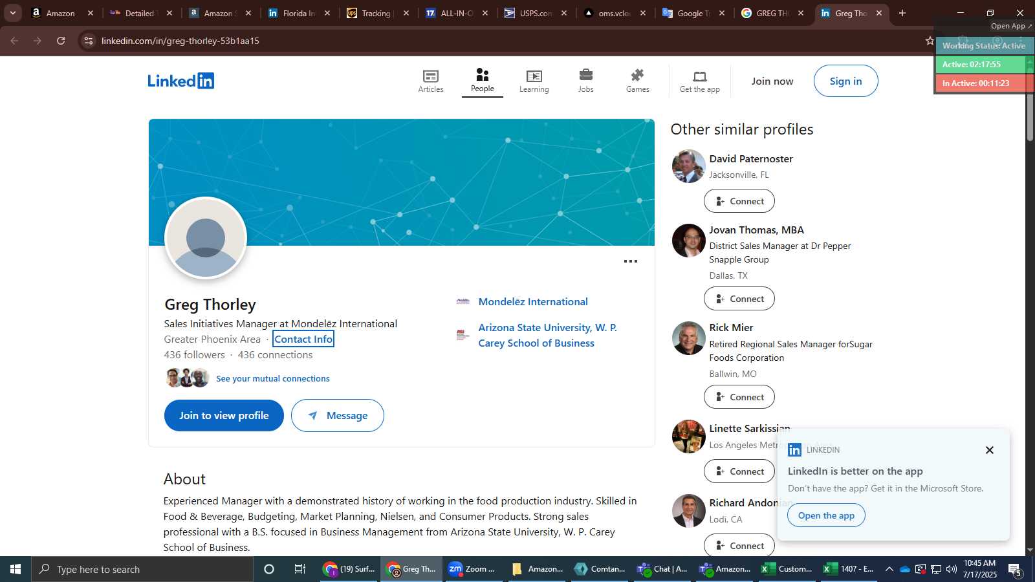
Task: Click the Sign in button
Action: click(846, 81)
